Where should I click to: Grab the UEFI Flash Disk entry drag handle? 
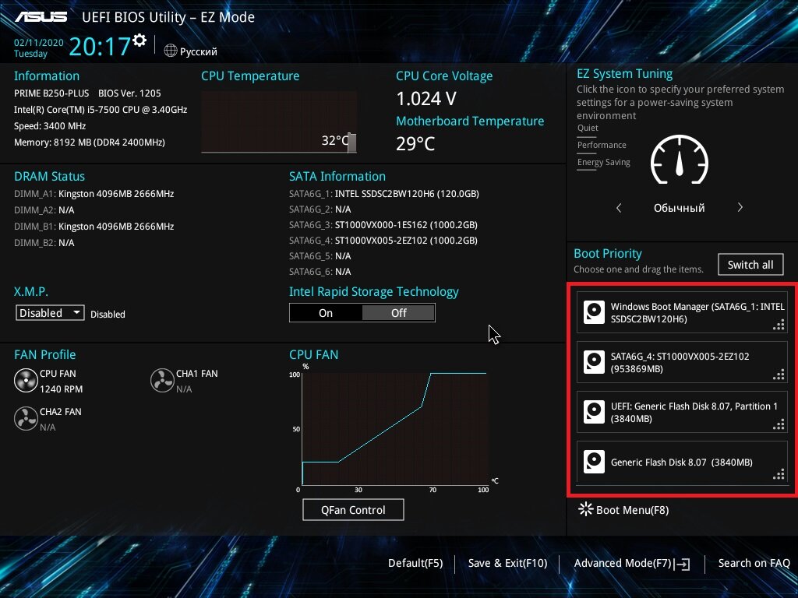point(779,424)
